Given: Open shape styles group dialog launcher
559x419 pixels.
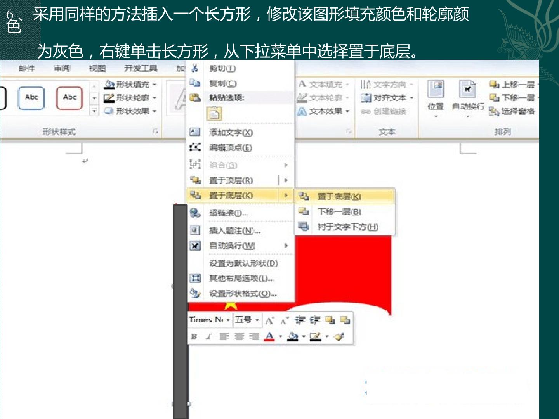Looking at the screenshot, I should point(156,132).
